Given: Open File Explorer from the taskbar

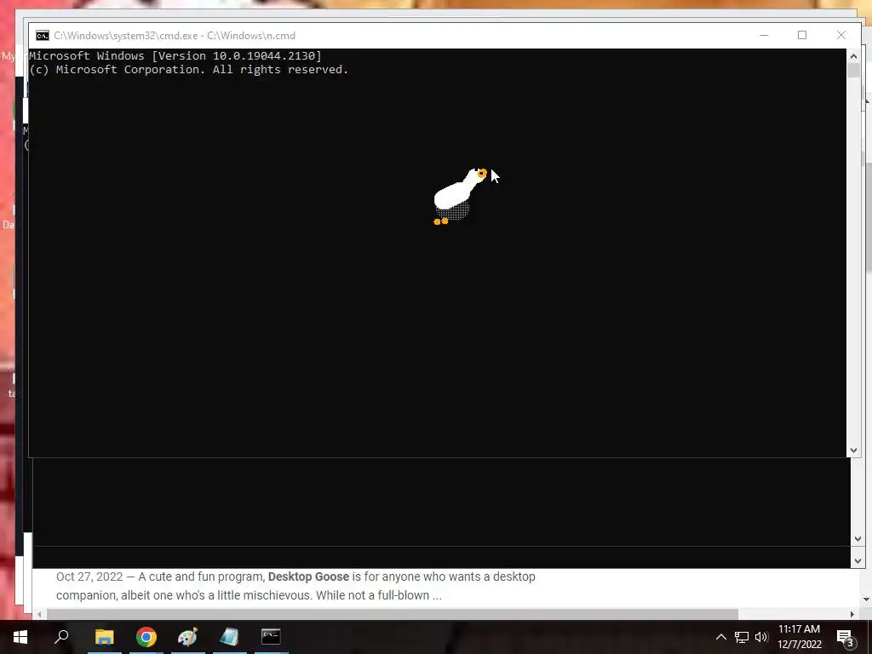Looking at the screenshot, I should (104, 637).
